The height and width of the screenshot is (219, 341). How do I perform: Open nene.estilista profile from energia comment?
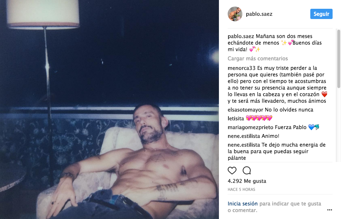tap(244, 145)
